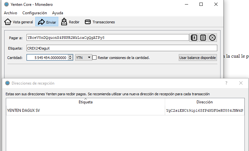The width and height of the screenshot is (249, 151).
Task: Open the Recibir receive tab
Action: pos(70,22)
